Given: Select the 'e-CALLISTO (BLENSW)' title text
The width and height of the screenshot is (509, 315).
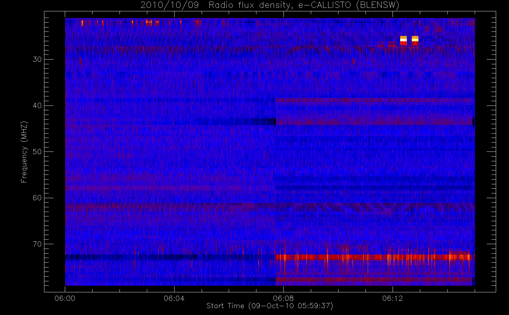Looking at the screenshot, I should pos(349,5).
